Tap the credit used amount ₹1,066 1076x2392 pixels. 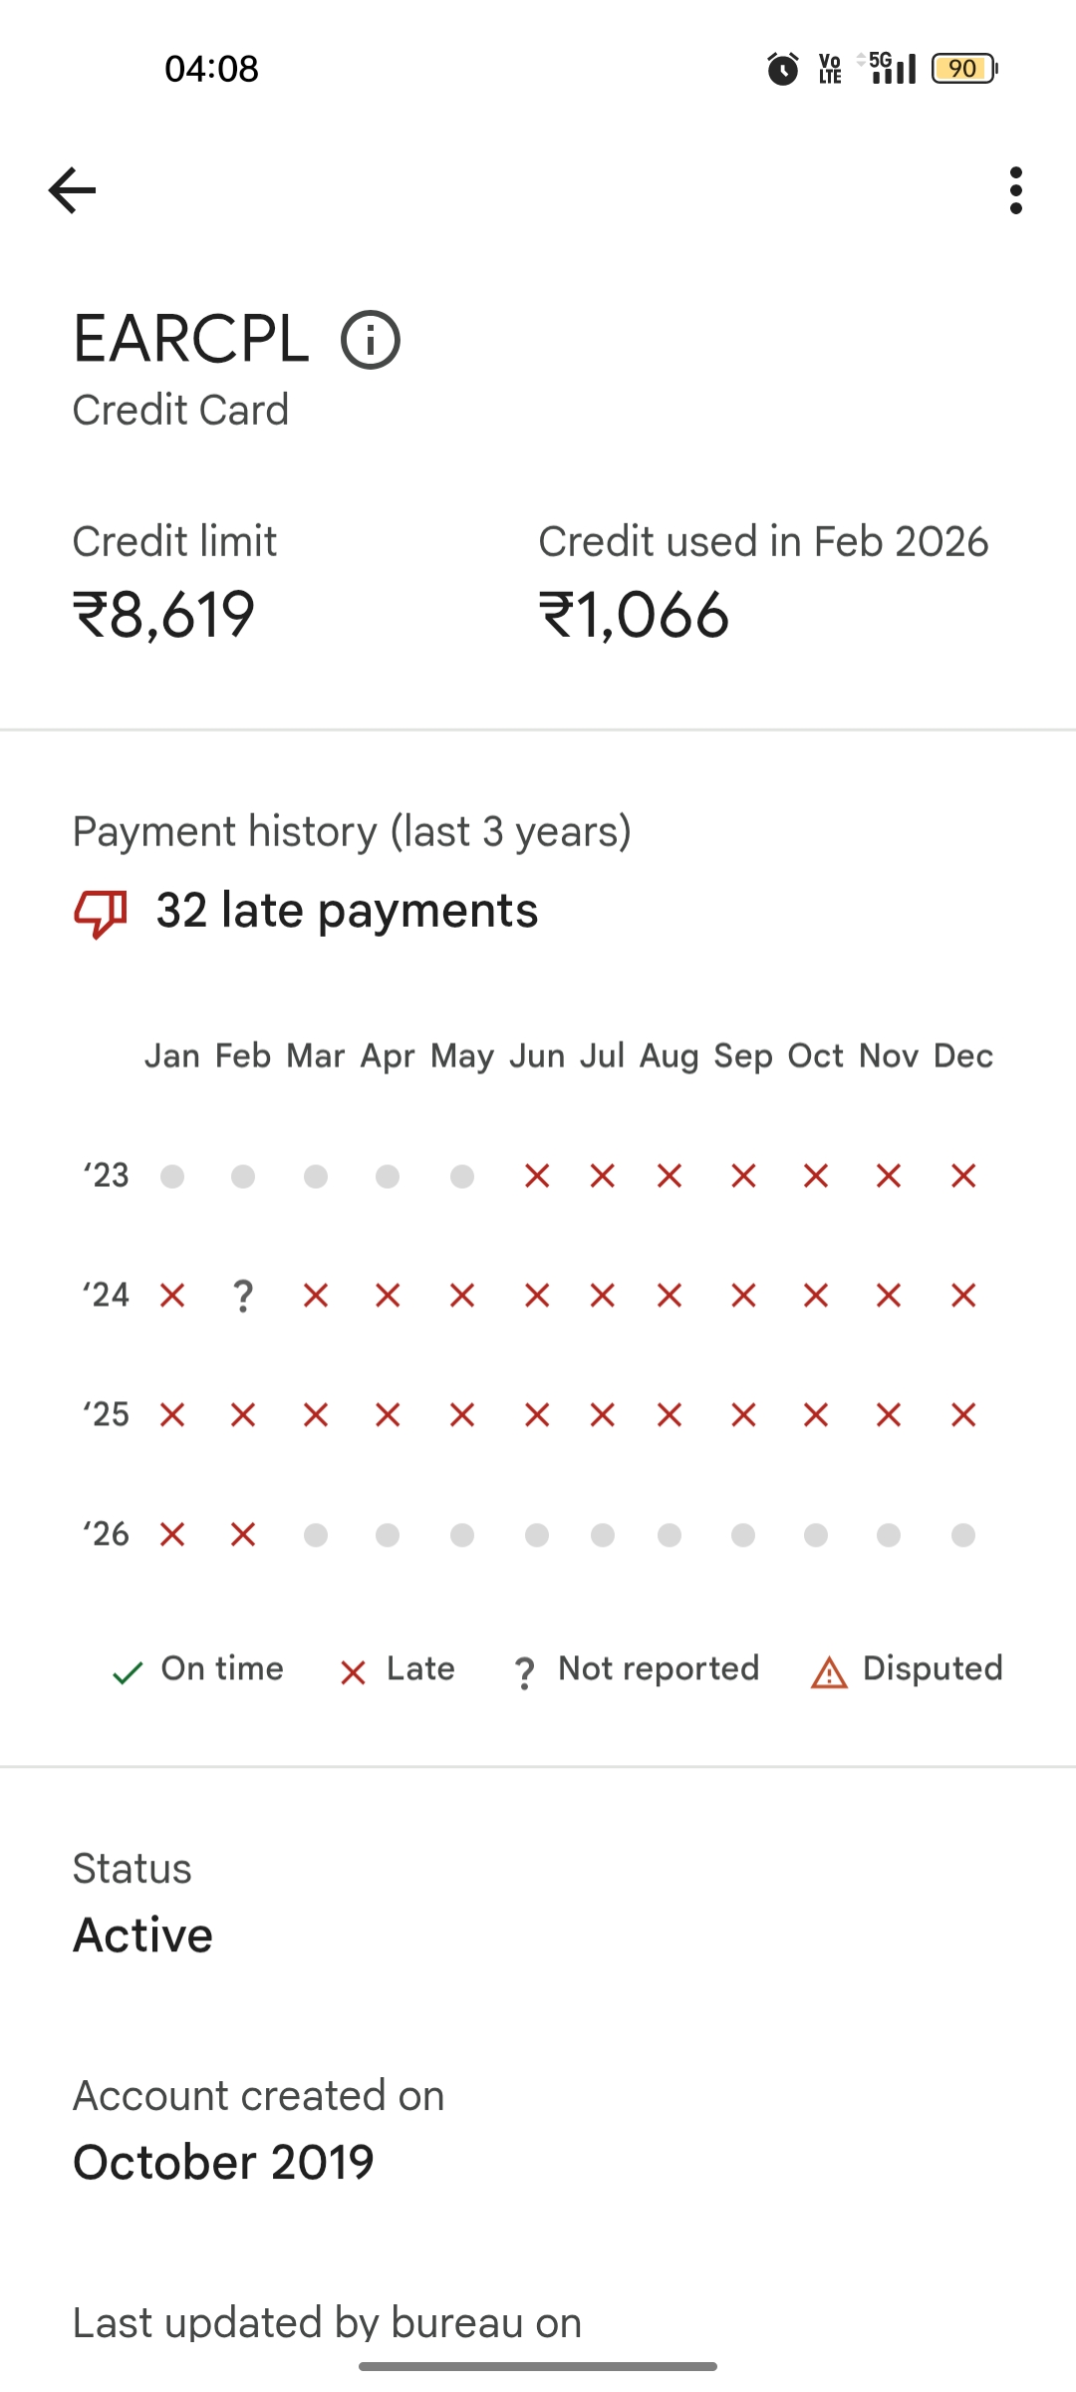click(x=634, y=615)
